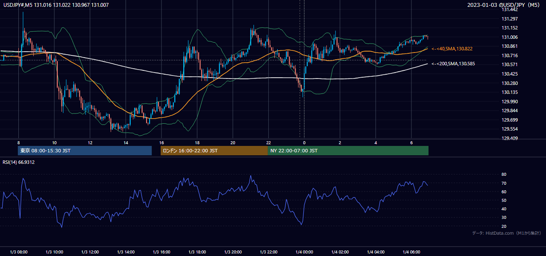Click RSI level 50 on the RSI axis
The height and width of the screenshot is (256, 546).
coord(504,200)
